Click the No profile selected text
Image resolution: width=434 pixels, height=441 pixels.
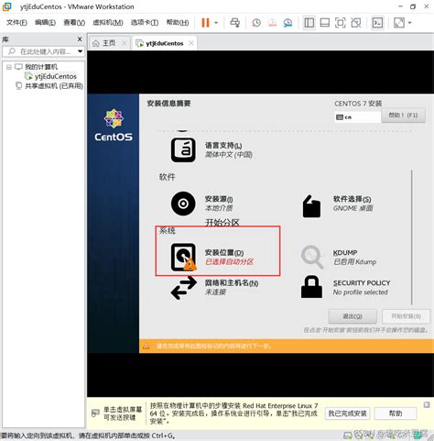(x=361, y=292)
